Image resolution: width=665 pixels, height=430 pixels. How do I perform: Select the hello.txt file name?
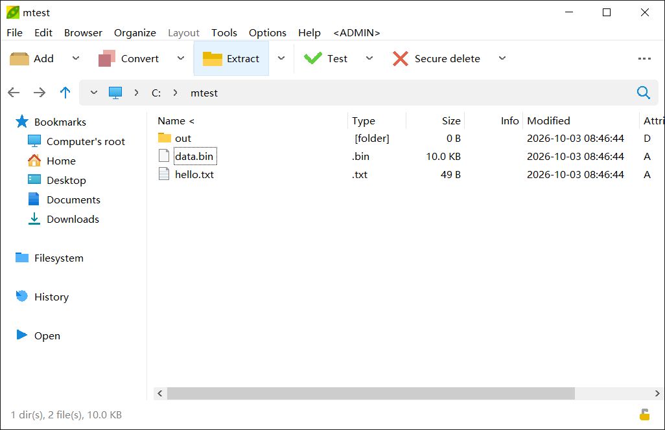point(194,174)
